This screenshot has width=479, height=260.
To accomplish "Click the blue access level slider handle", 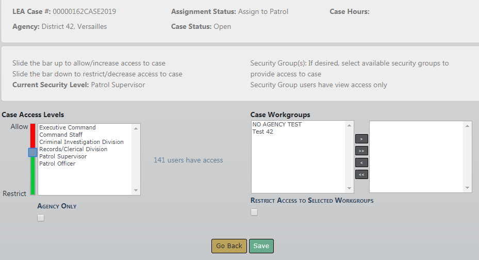I will (x=32, y=152).
